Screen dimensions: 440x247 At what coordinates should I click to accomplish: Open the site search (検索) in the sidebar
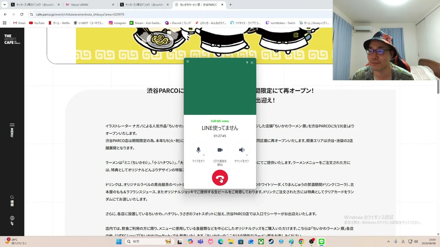click(x=12, y=201)
